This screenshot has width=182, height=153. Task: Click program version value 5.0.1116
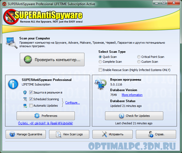coord(116,84)
